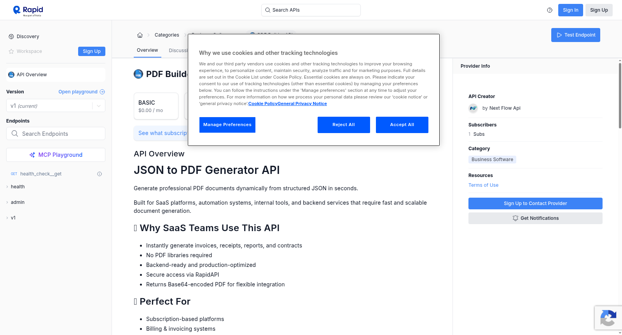This screenshot has width=622, height=335.
Task: Click the See what subscription link text
Action: tap(163, 133)
